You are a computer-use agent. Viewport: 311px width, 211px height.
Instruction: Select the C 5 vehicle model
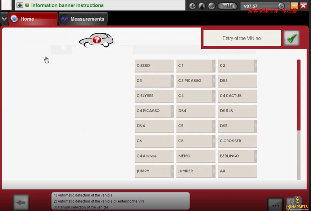(x=196, y=126)
